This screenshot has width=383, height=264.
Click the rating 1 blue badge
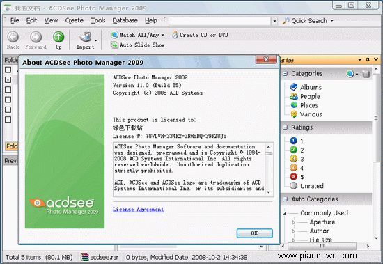293,141
